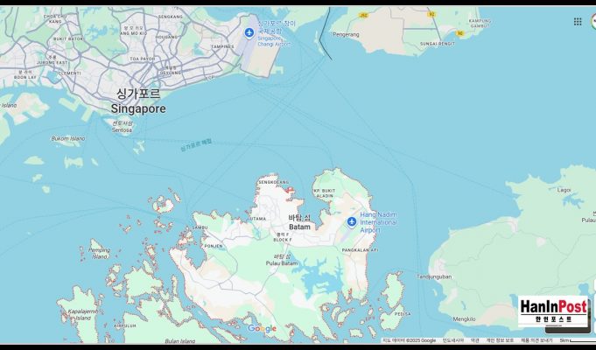Viewport: 596px width, 350px height.
Task: Open the Google apps grid icon
Action: tap(578, 21)
